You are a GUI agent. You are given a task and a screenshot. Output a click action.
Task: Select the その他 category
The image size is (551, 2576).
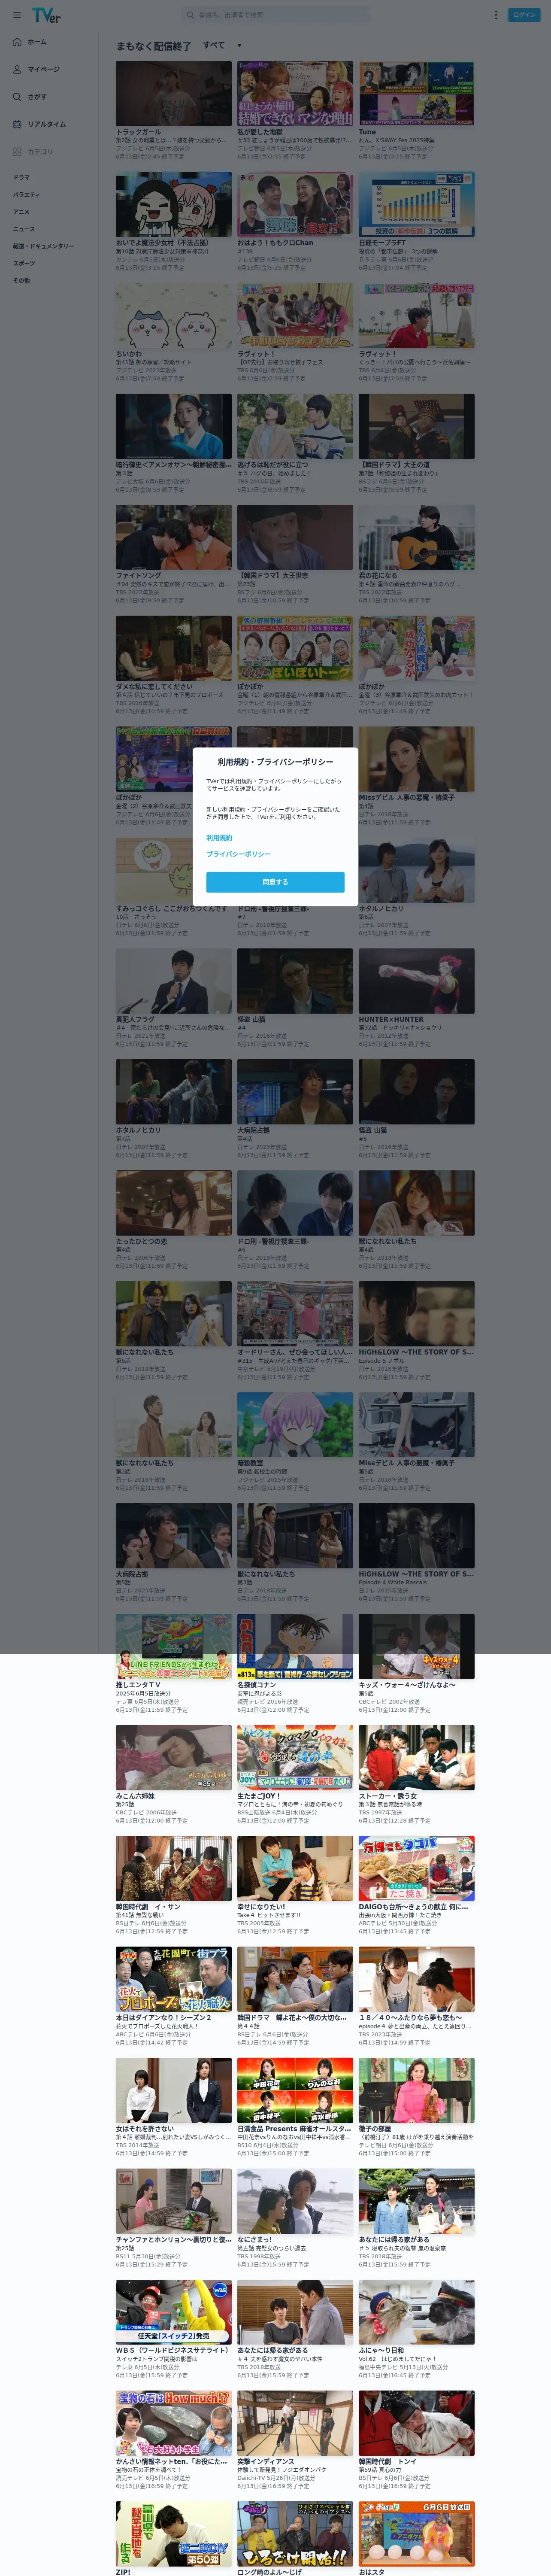(x=21, y=280)
